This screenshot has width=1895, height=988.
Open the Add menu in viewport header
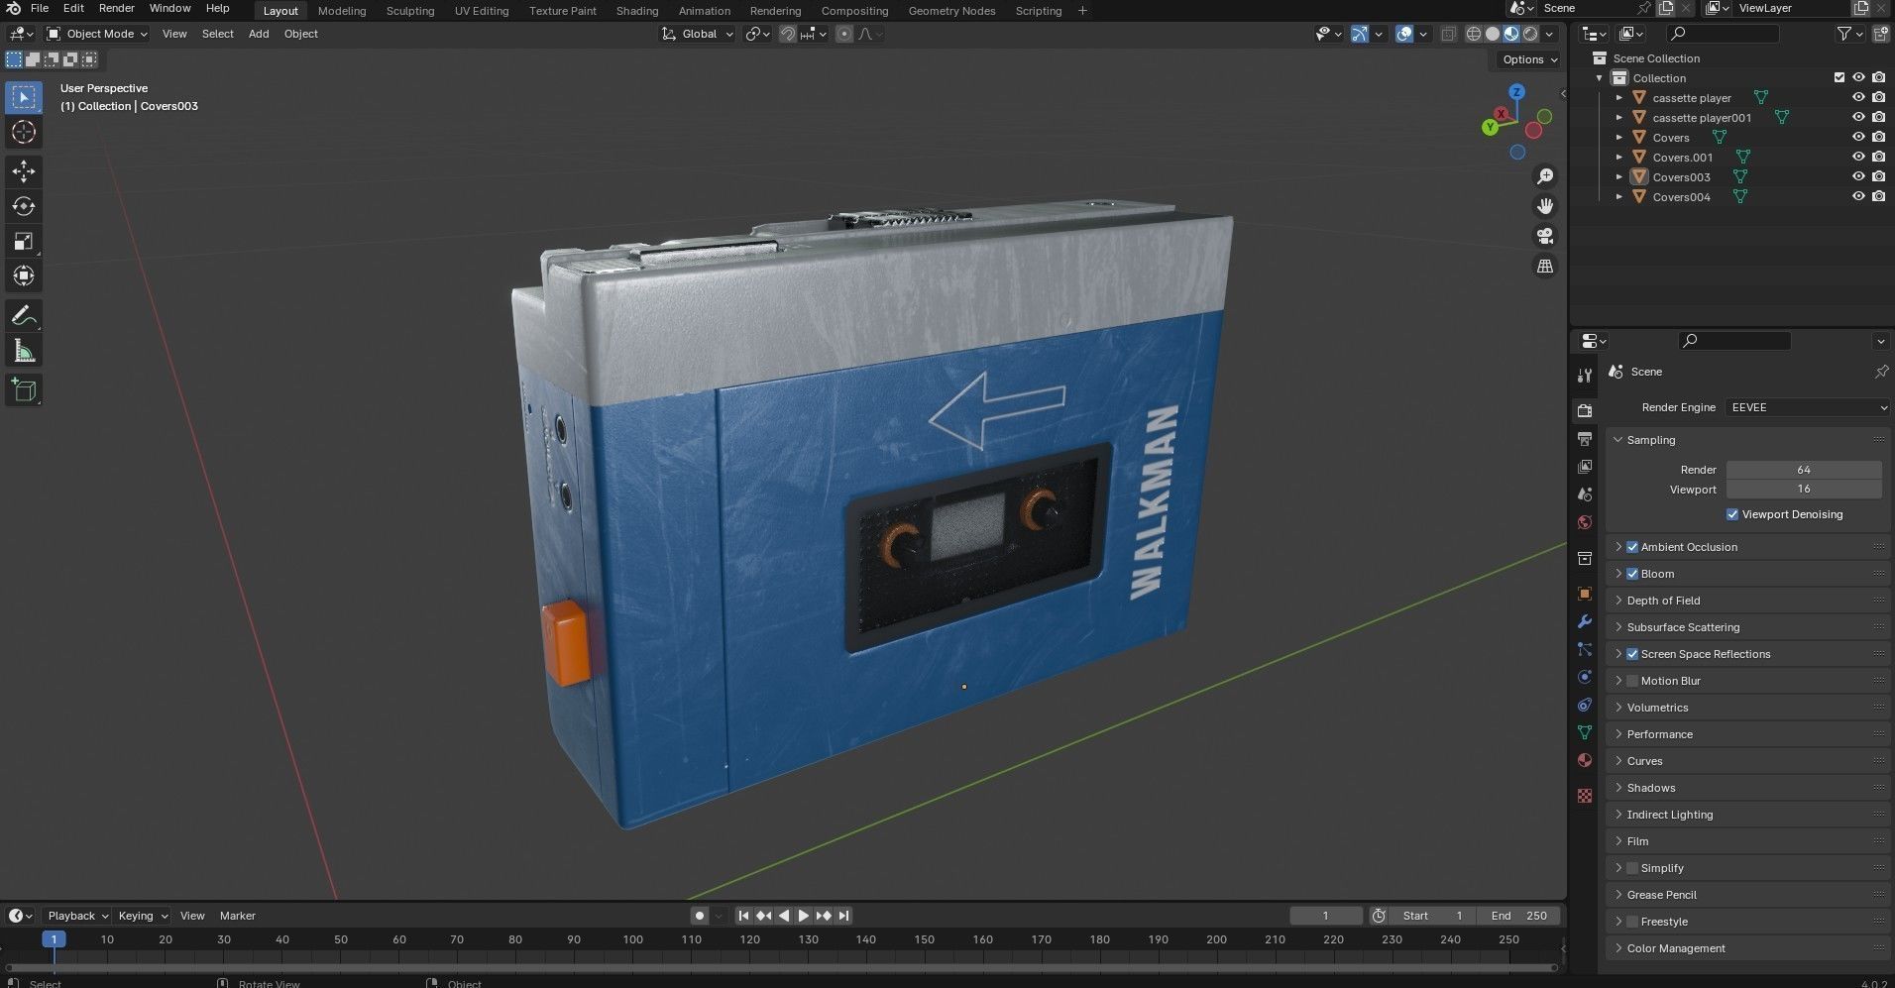(x=259, y=34)
